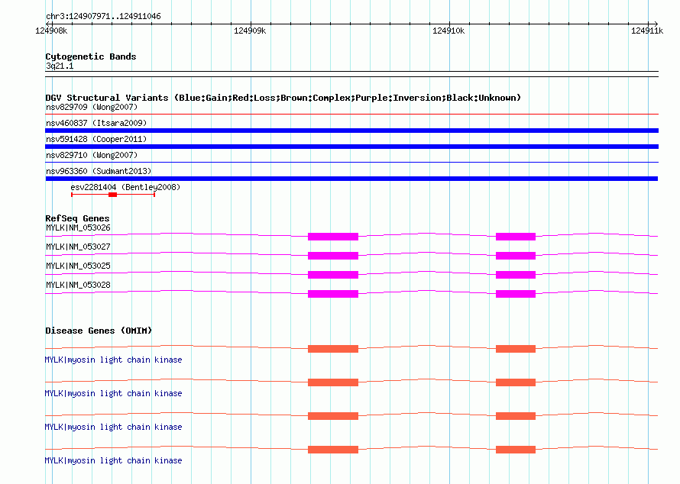Click the MYLK|NM_053027 transcript label
680x484 pixels.
(78, 247)
